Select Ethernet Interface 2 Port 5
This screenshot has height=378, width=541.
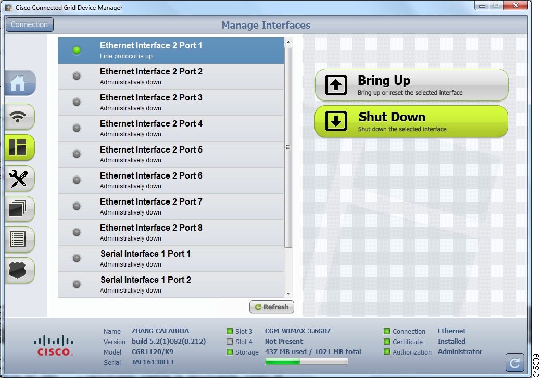(x=171, y=155)
